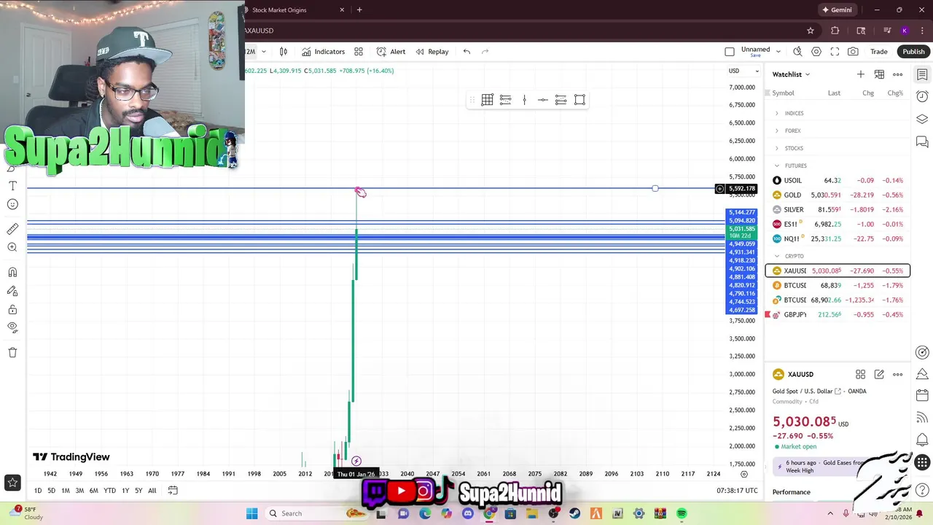Open the Indicators dialog
The width and height of the screenshot is (933, 525).
323,52
